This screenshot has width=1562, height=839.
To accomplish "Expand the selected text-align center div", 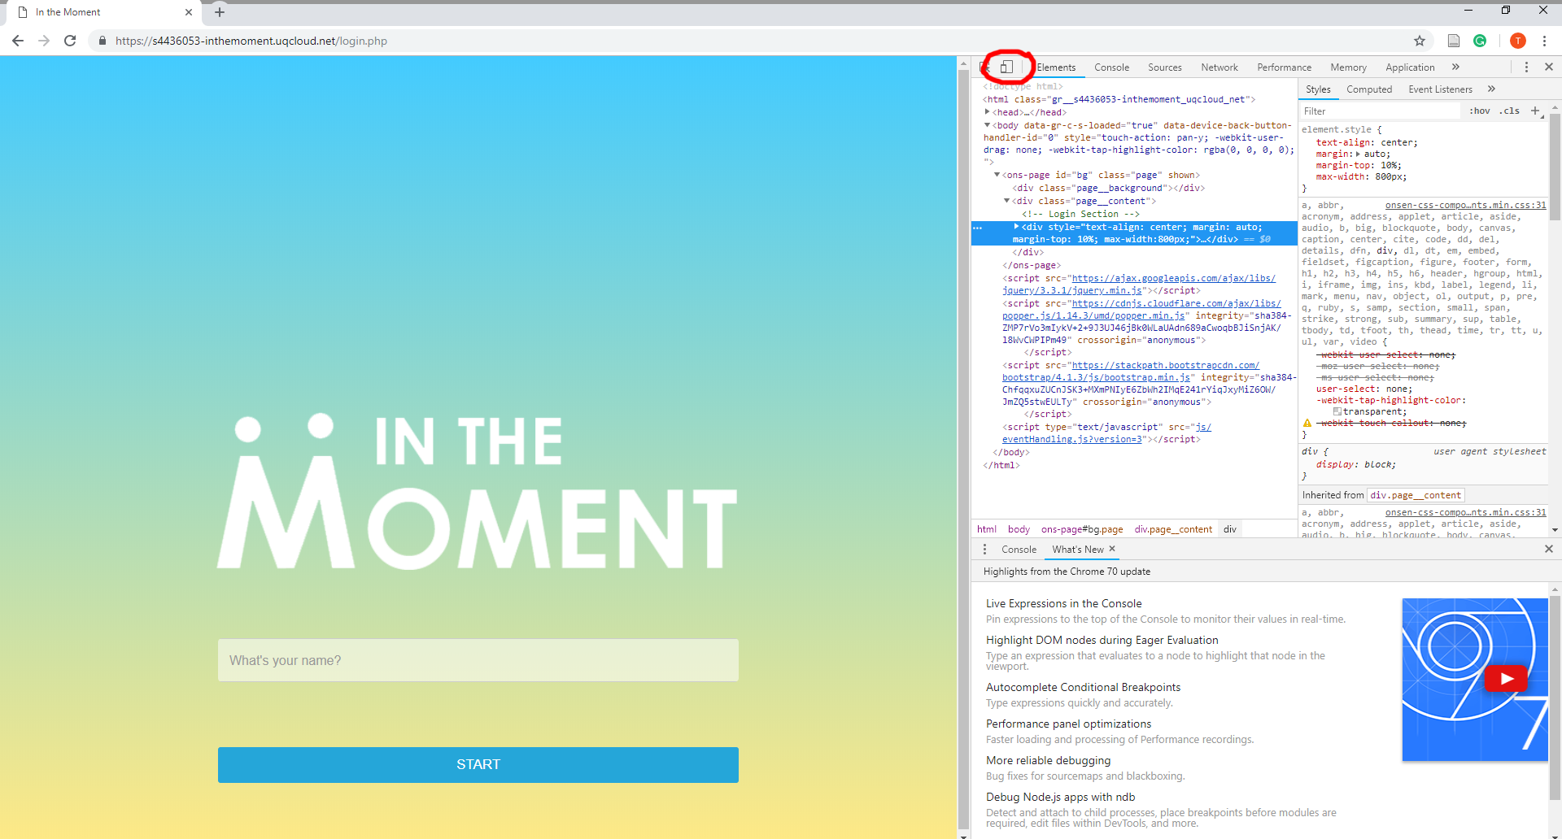I will tap(1016, 227).
